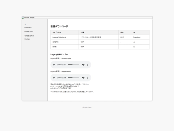Seek within the 0:07 audio progress bar

click(x=73, y=65)
